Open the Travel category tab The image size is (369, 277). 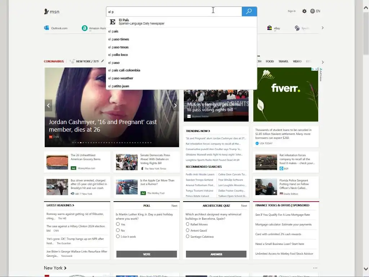(283, 61)
